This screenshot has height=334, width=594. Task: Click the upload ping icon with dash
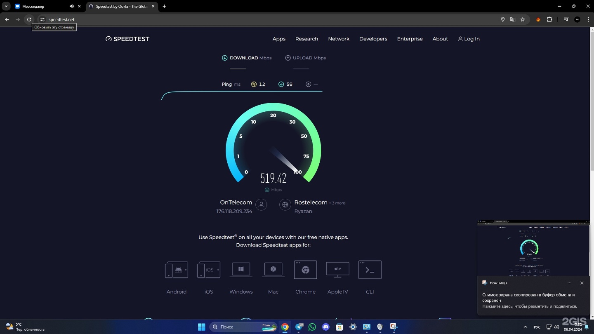[308, 84]
